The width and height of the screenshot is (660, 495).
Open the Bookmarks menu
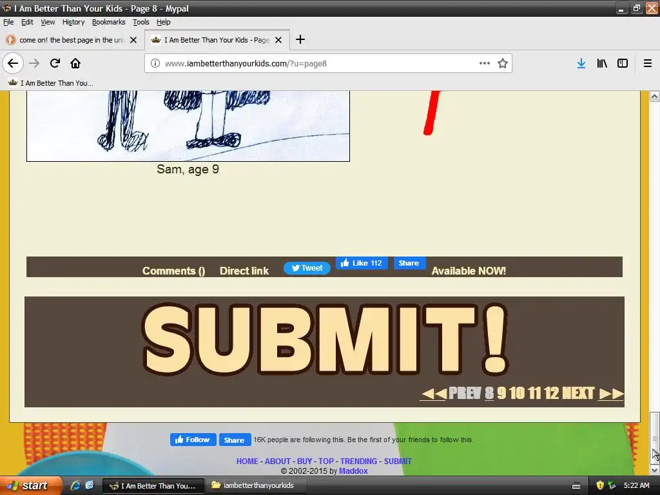coord(108,22)
